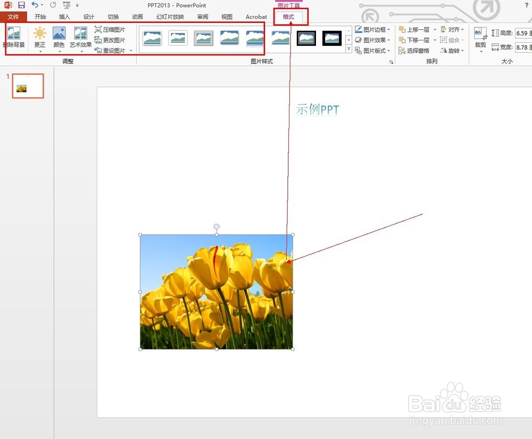
Task: Apply the thick black frame picture style
Action: click(x=332, y=38)
